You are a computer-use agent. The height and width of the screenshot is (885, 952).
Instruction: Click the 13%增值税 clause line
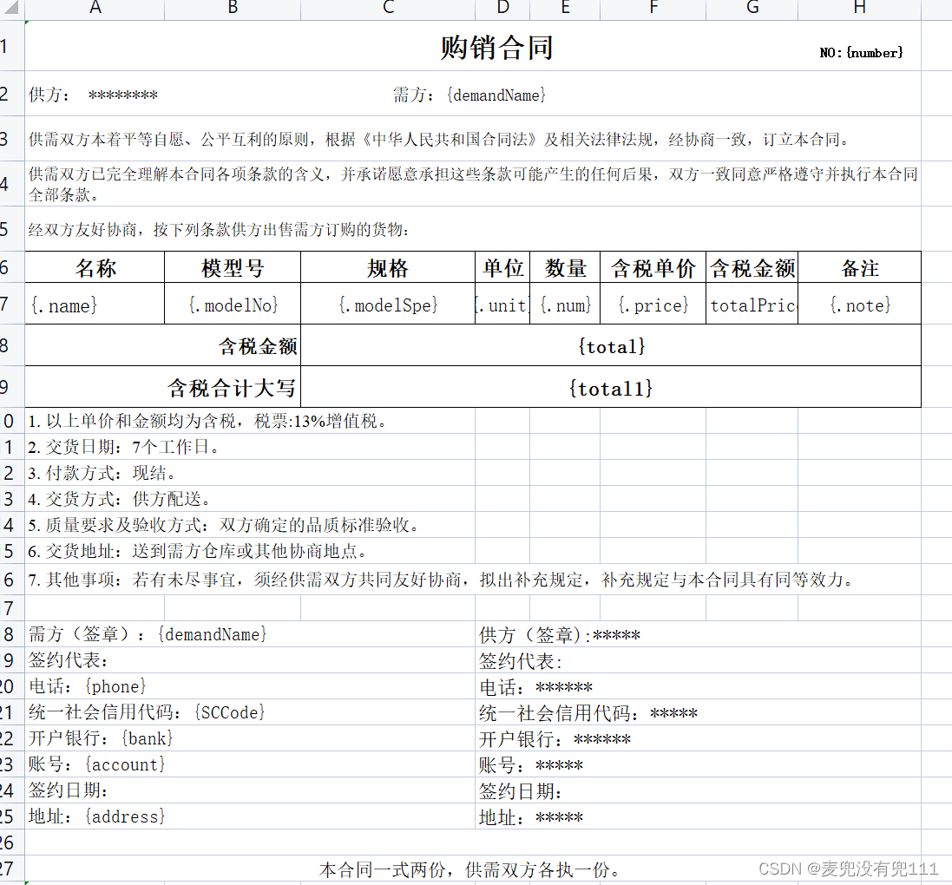(207, 421)
